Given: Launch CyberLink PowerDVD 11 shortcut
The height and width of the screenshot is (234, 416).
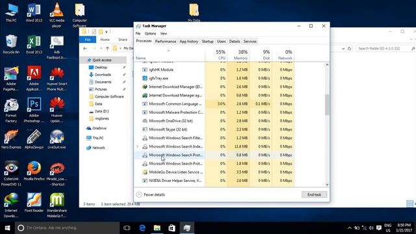Looking at the screenshot, I should pyautogui.click(x=11, y=174).
